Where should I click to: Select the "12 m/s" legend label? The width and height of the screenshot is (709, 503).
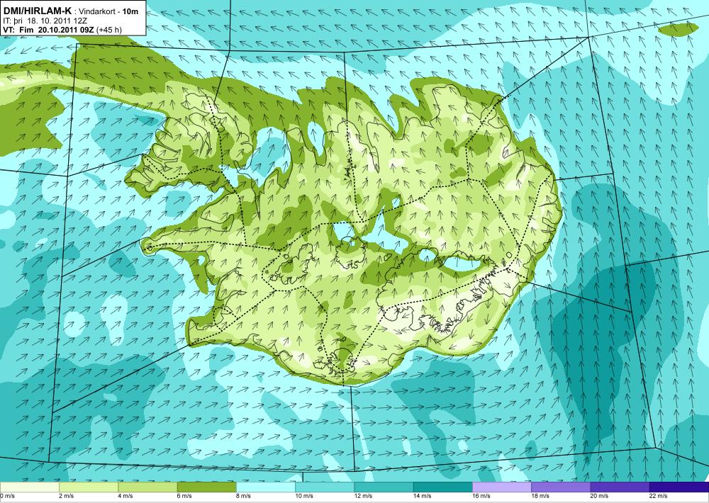(x=364, y=496)
